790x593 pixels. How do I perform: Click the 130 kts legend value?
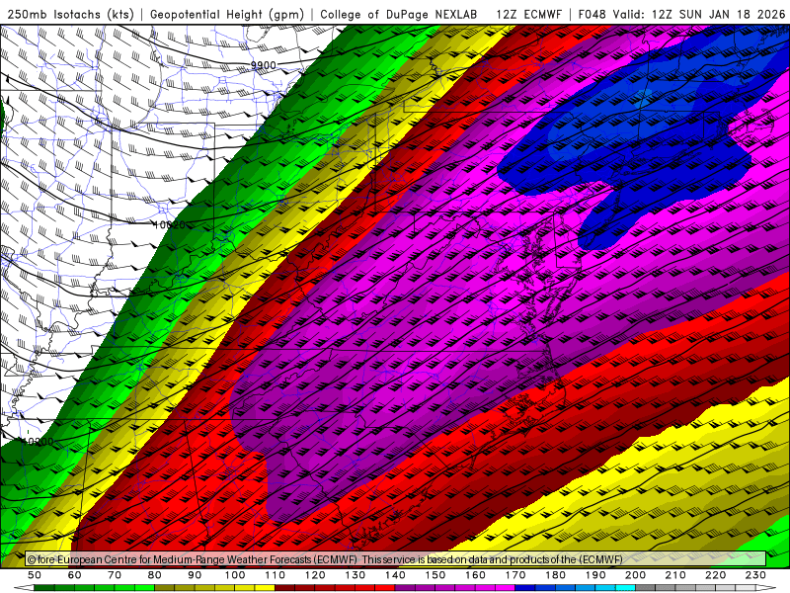click(x=355, y=575)
